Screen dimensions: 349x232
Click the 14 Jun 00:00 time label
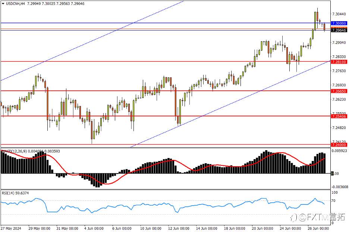(207, 228)
